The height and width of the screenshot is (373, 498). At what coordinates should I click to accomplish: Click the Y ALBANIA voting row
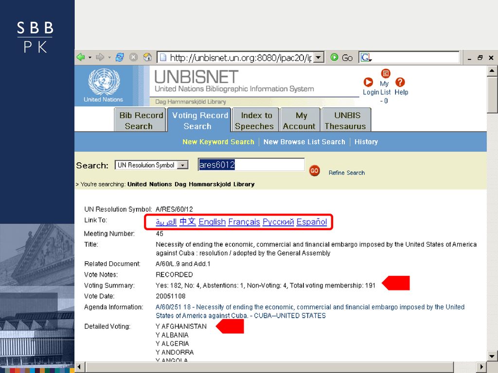pos(172,335)
